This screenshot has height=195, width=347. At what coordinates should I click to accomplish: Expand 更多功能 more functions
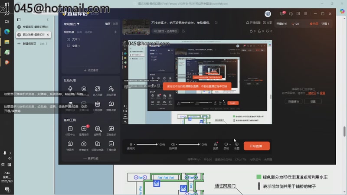pos(91,158)
